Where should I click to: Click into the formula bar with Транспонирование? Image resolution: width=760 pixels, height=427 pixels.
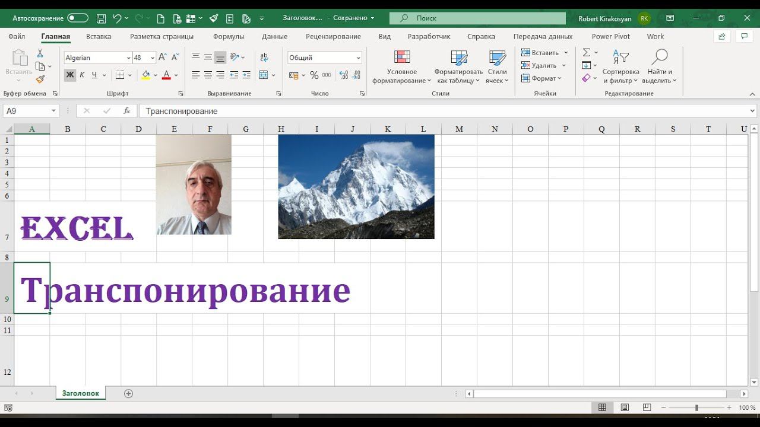click(x=444, y=111)
